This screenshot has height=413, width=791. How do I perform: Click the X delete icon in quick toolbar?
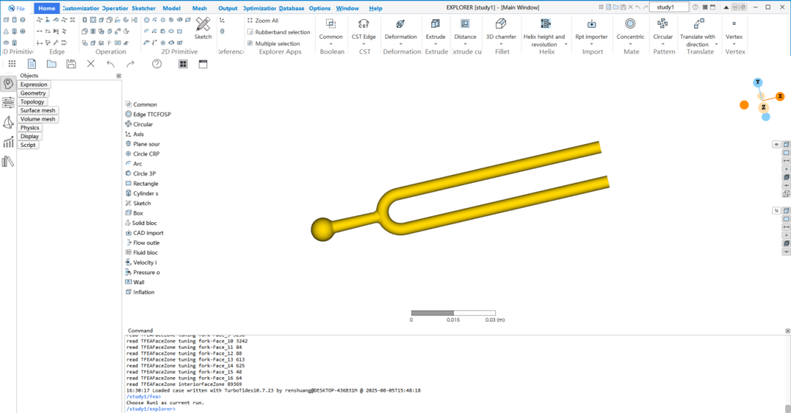coord(91,64)
